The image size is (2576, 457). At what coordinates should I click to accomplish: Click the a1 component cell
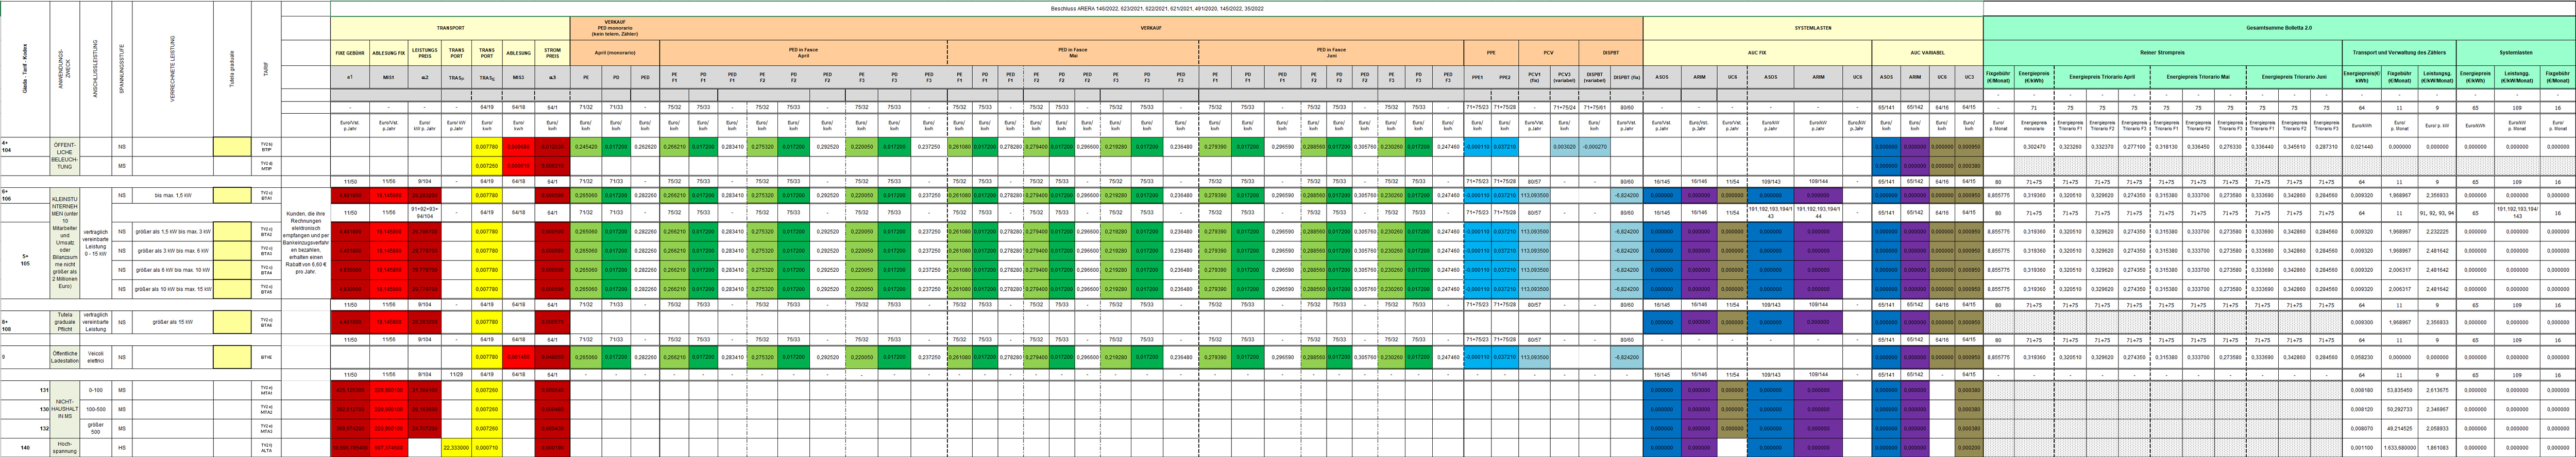click(350, 76)
